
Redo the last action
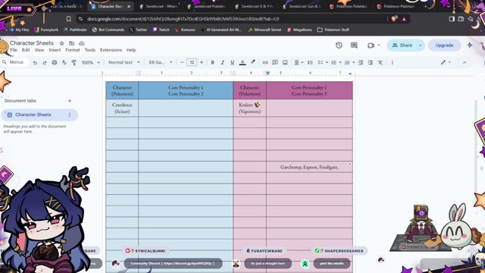coord(45,62)
